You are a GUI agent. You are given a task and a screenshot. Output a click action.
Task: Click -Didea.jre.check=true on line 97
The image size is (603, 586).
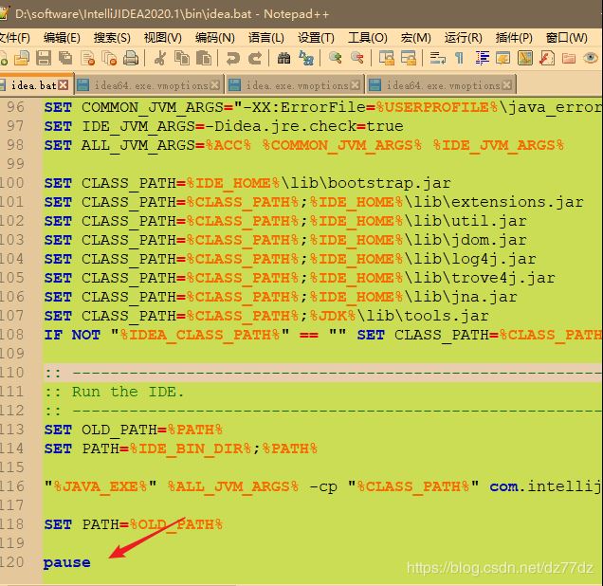click(x=304, y=126)
